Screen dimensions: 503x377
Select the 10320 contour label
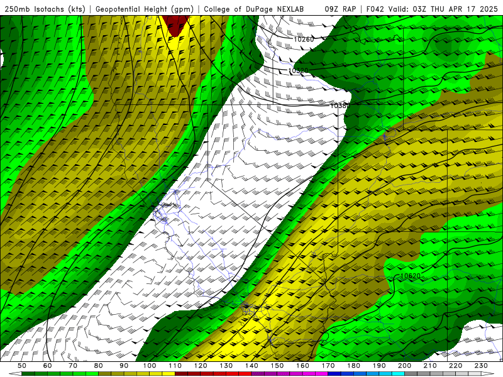click(x=298, y=70)
